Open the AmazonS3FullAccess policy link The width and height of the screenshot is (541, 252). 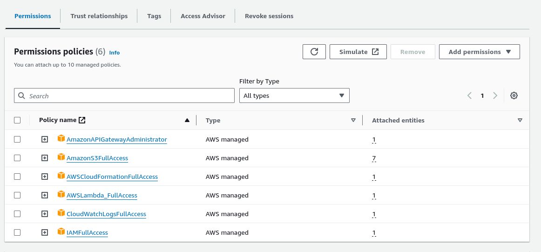point(97,158)
